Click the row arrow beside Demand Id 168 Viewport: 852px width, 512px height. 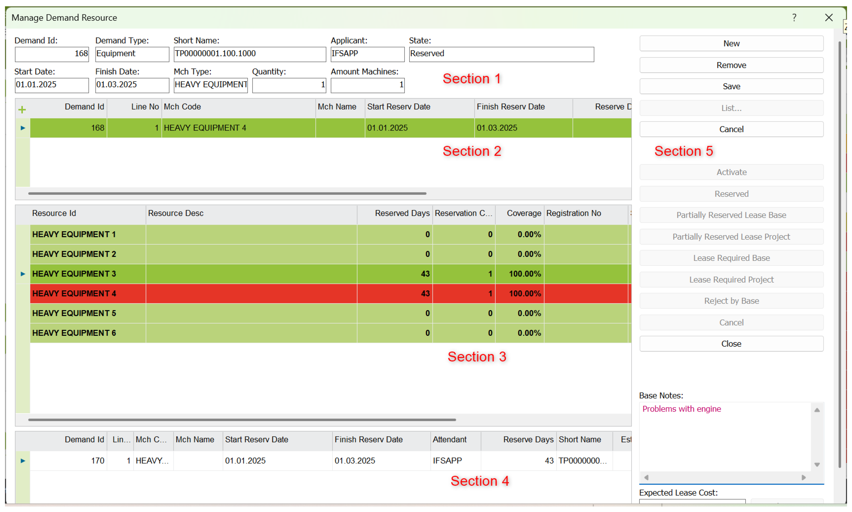click(x=23, y=128)
